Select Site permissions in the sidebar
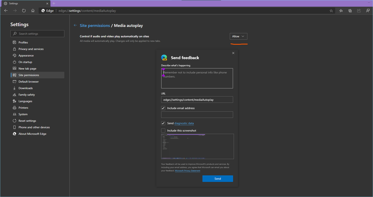 (x=37, y=75)
